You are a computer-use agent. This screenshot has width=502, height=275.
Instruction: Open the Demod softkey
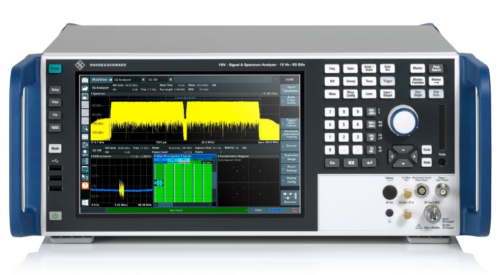[x=290, y=146]
